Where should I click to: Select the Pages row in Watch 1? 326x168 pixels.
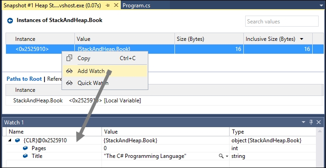point(161,148)
